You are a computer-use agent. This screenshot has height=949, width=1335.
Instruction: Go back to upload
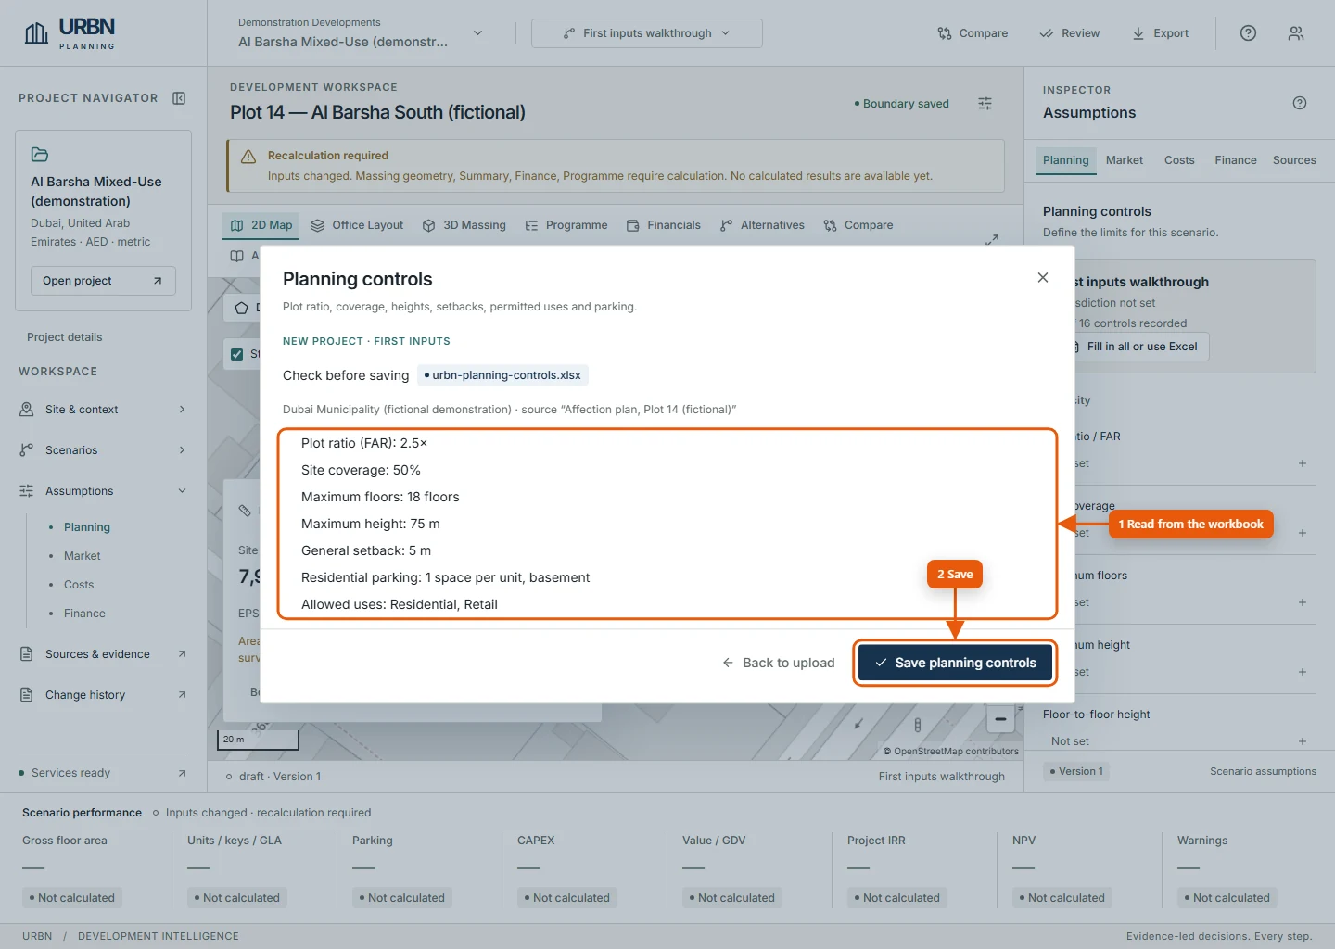(779, 663)
